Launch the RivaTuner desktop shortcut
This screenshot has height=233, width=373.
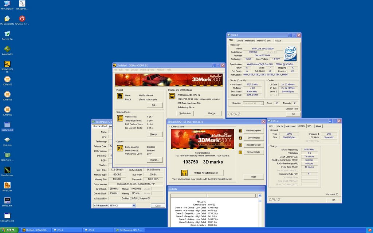[x=7, y=187]
